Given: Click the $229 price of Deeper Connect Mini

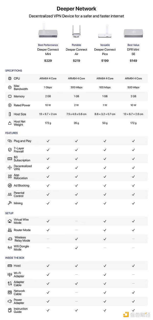Looking at the screenshot, I should click(48, 61).
